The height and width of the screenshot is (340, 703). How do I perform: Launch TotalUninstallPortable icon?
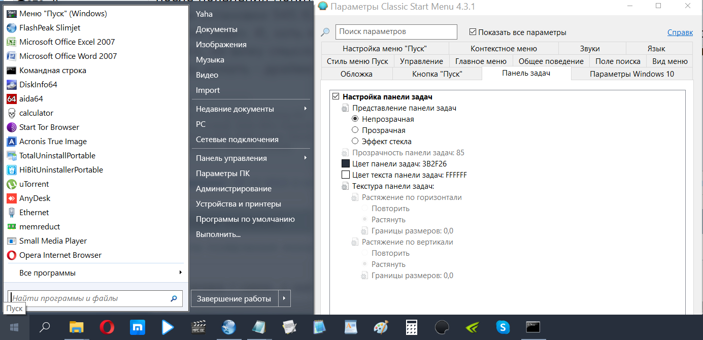tap(11, 156)
